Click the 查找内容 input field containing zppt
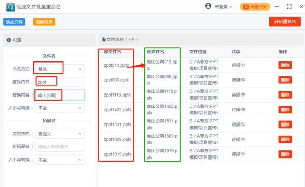Image resolution: width=305 pixels, height=187 pixels. pyautogui.click(x=60, y=82)
